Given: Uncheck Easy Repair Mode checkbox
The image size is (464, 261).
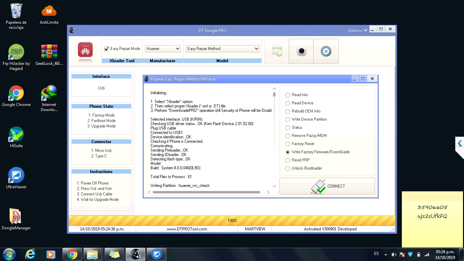Looking at the screenshot, I should [106, 49].
